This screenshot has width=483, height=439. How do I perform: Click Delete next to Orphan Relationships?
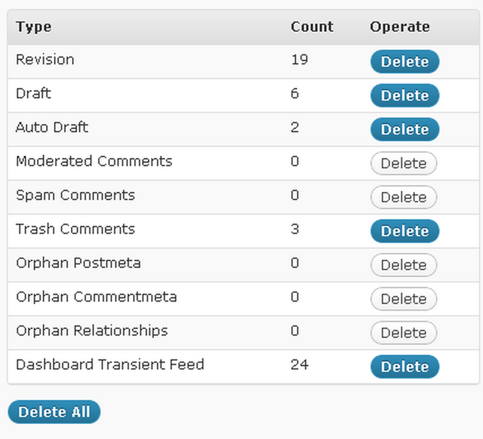(403, 333)
